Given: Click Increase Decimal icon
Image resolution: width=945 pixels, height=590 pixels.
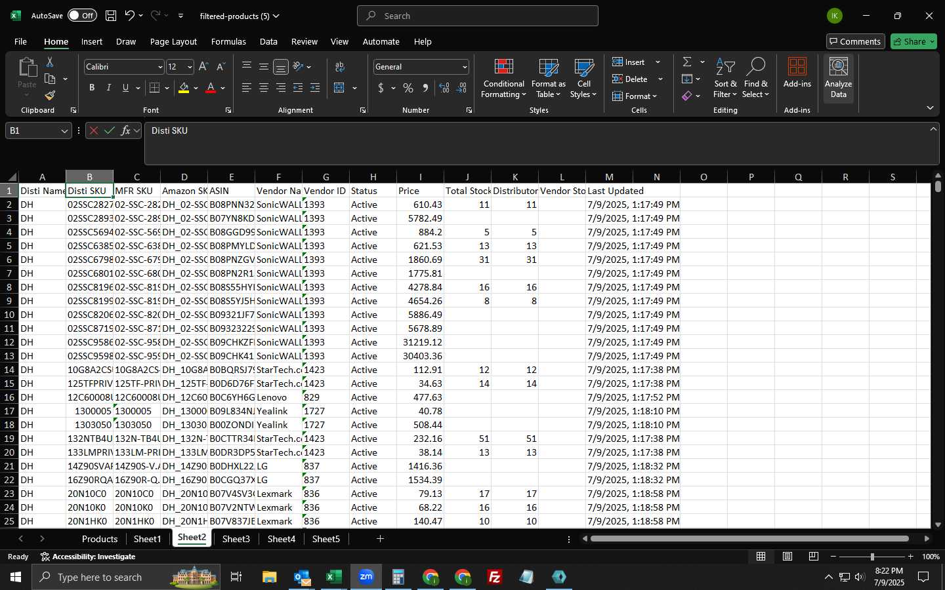Looking at the screenshot, I should [x=444, y=88].
